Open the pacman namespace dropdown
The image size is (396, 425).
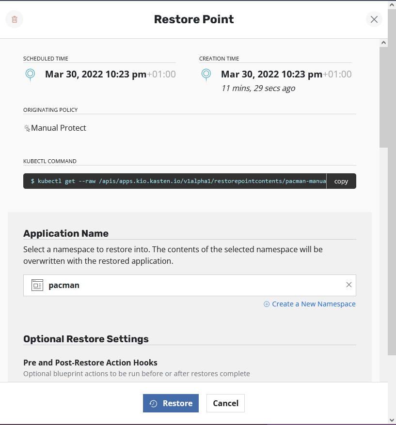pos(190,285)
